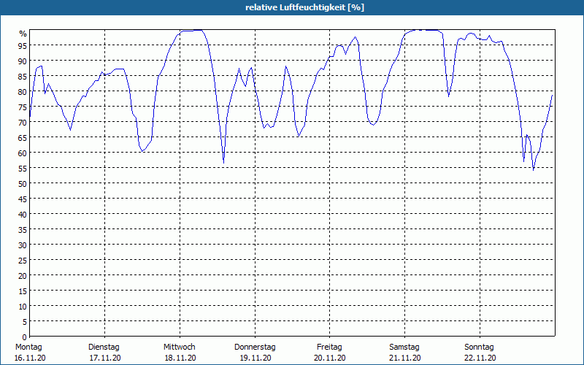Click the '0' y-axis value
This screenshot has width=584, height=365.
click(25, 337)
